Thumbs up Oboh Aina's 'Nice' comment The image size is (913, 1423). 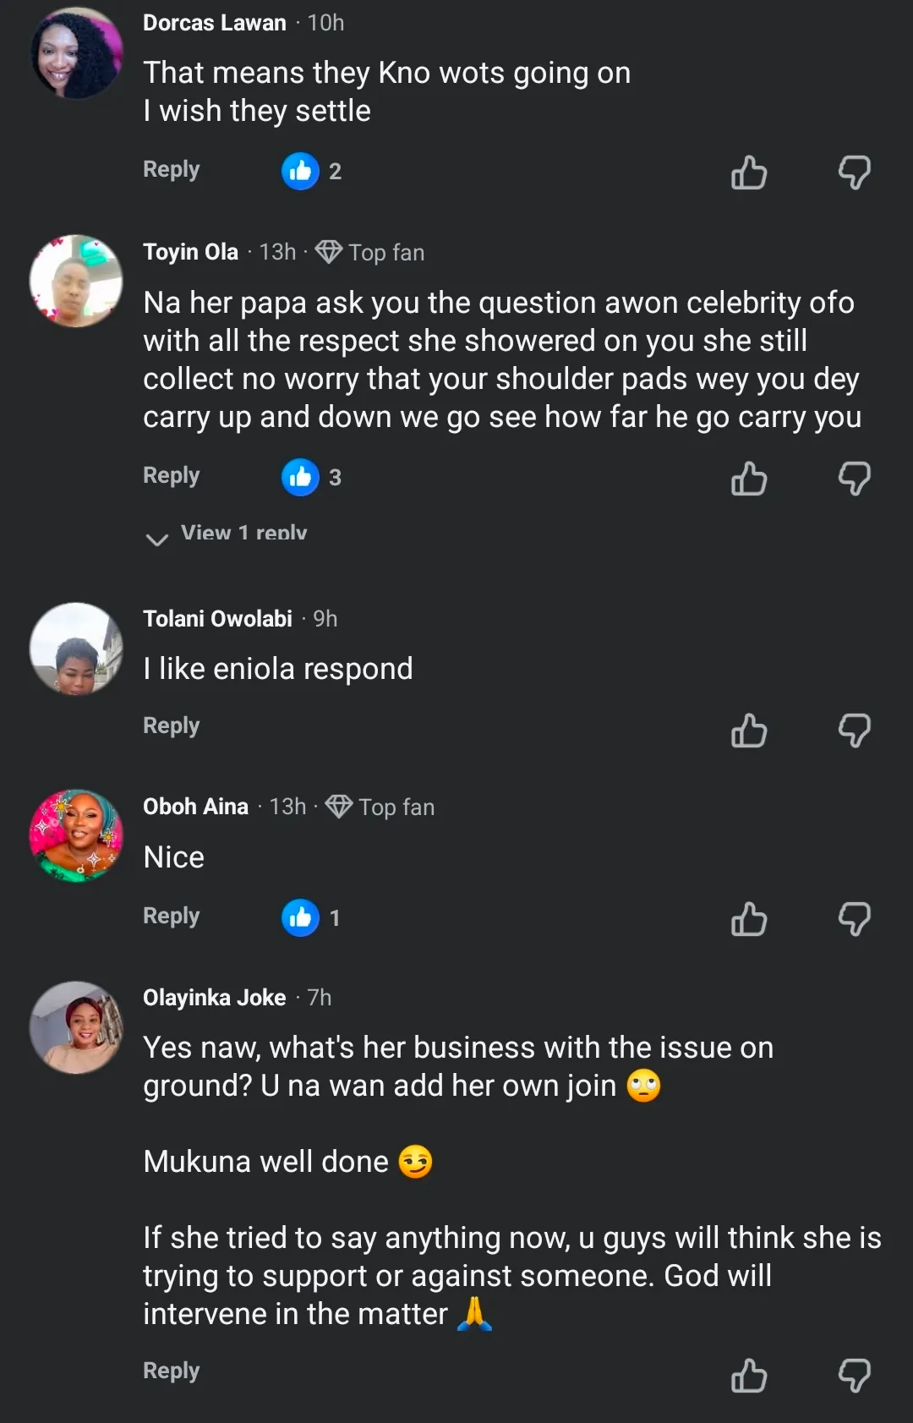tap(749, 919)
